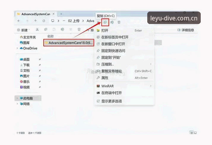Refresh the current folder
This screenshot has height=145, width=212.
coord(44,21)
